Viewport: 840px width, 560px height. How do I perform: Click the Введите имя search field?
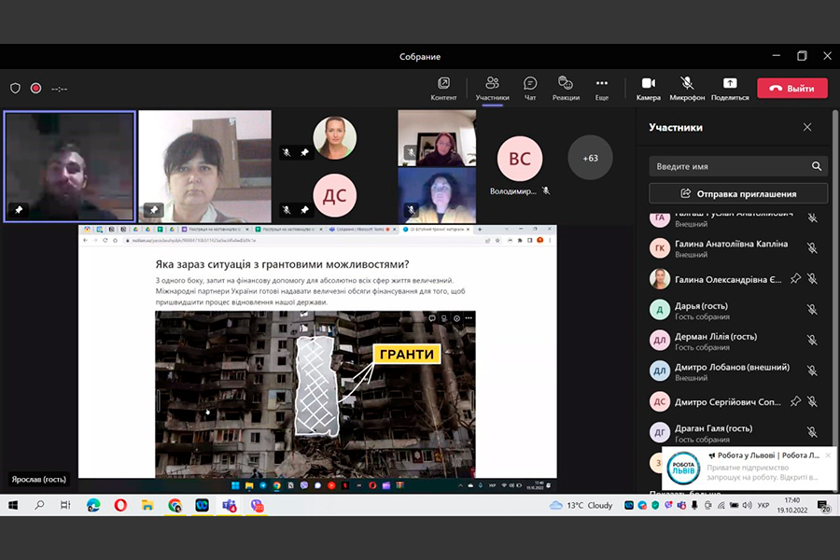point(728,166)
